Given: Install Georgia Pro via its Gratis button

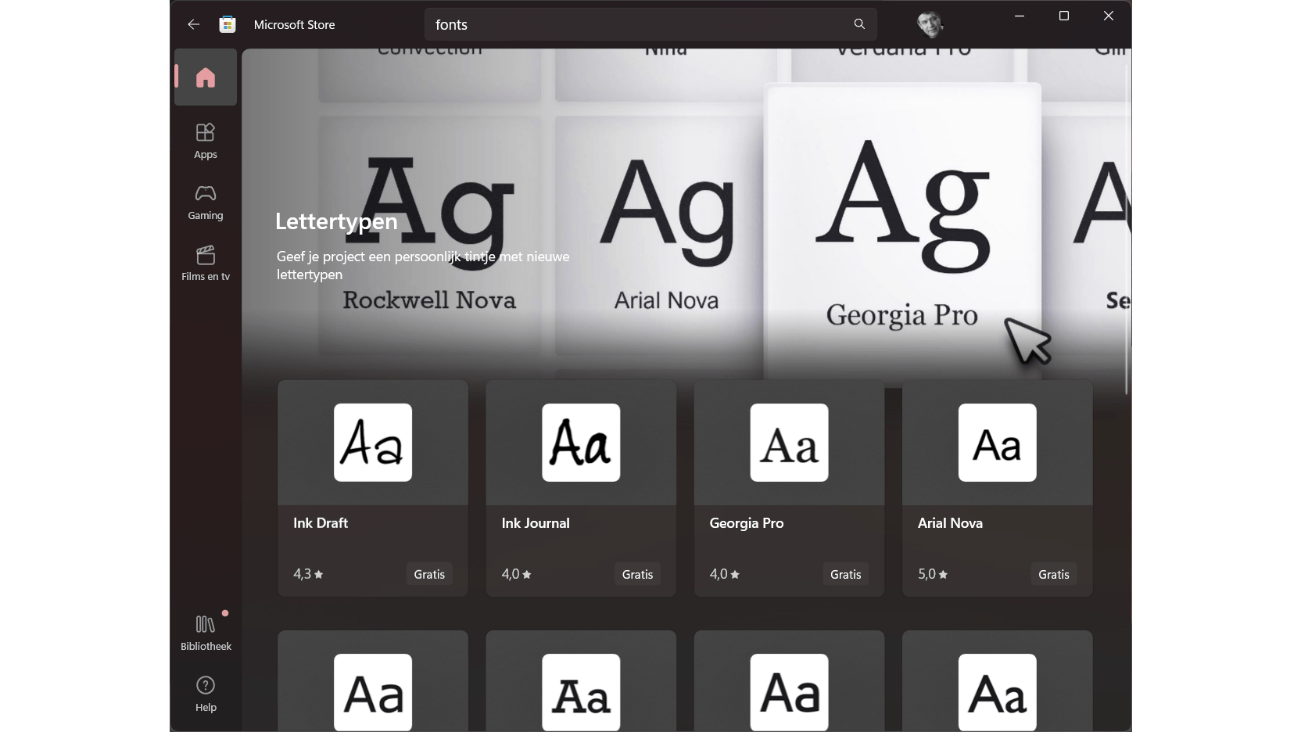Looking at the screenshot, I should point(845,574).
